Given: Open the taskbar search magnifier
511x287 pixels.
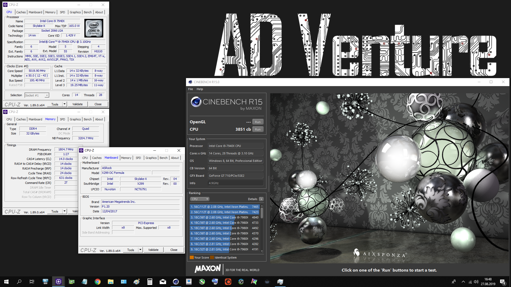Looking at the screenshot, I should [19, 282].
